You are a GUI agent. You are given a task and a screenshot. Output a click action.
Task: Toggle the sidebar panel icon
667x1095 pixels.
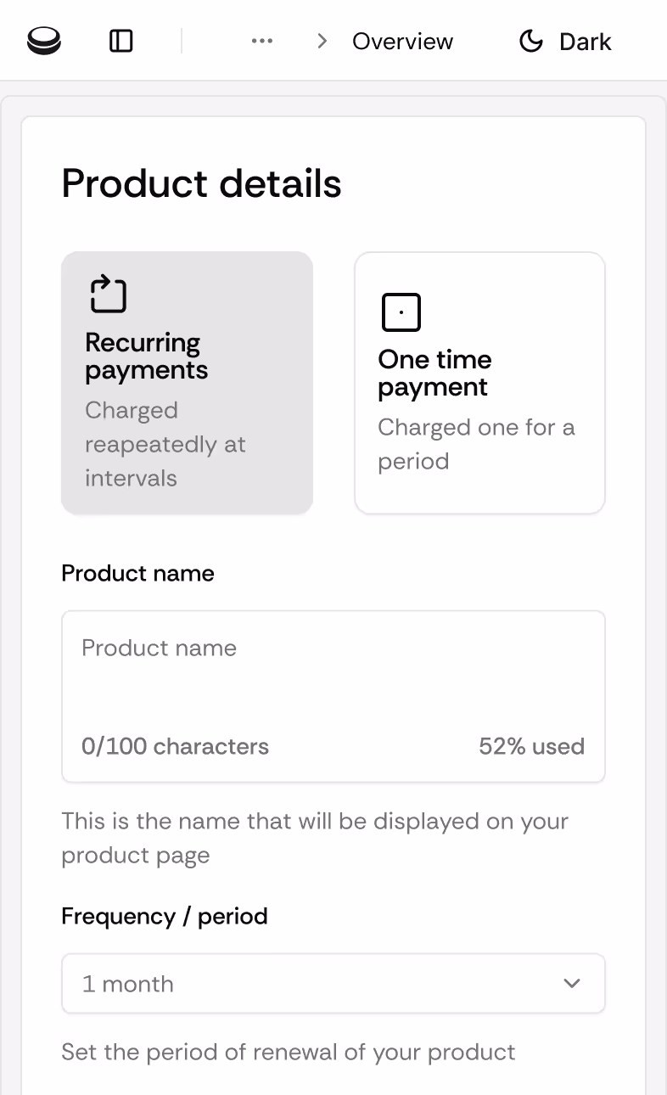point(121,41)
